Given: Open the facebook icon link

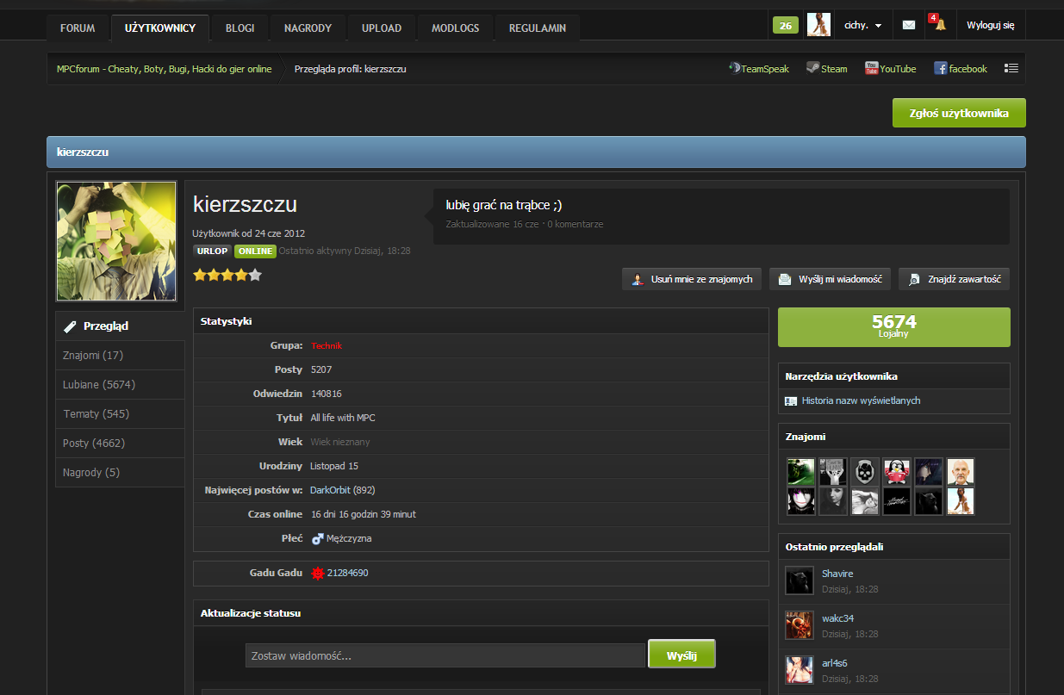Looking at the screenshot, I should tap(960, 69).
